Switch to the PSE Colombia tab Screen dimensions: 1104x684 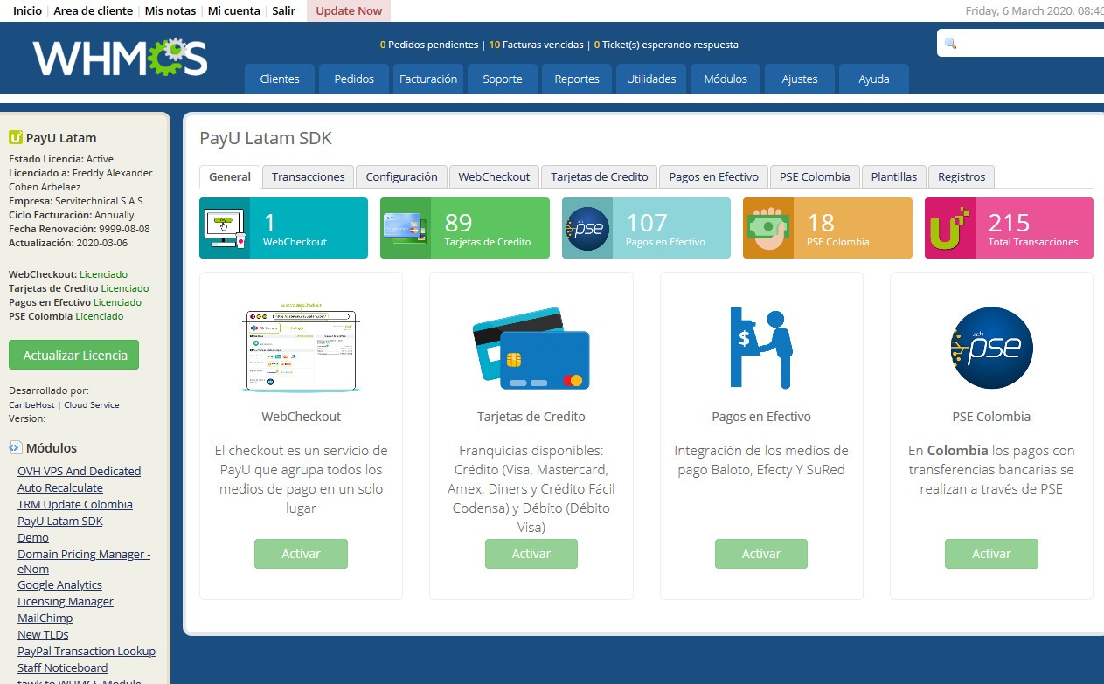(815, 176)
